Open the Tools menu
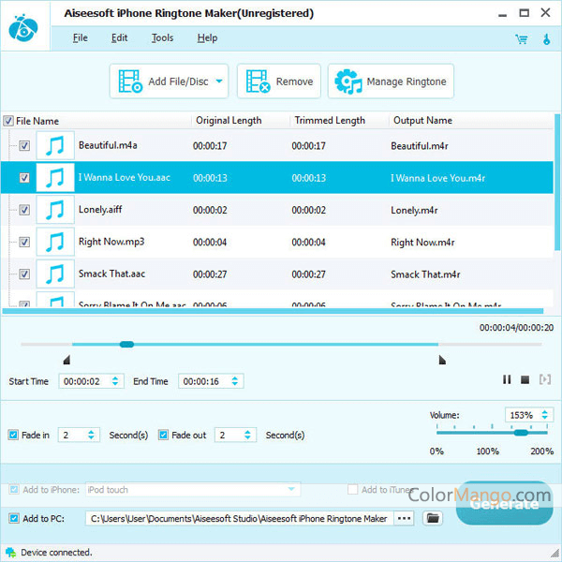 [162, 38]
